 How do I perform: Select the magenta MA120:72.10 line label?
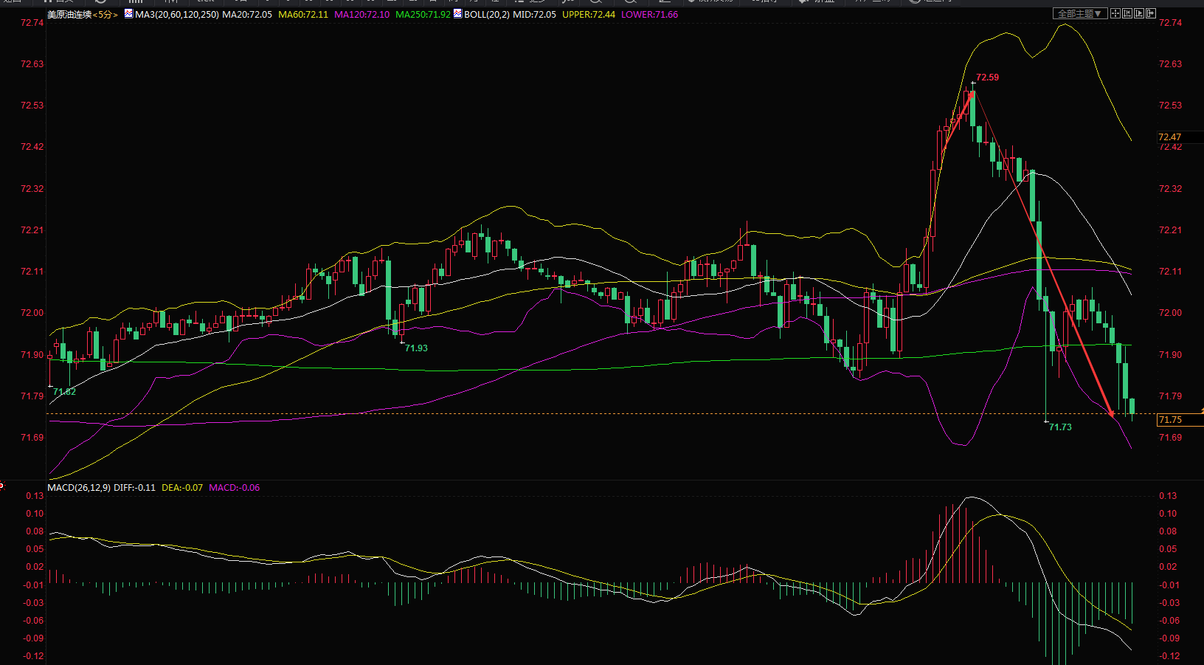(x=361, y=14)
